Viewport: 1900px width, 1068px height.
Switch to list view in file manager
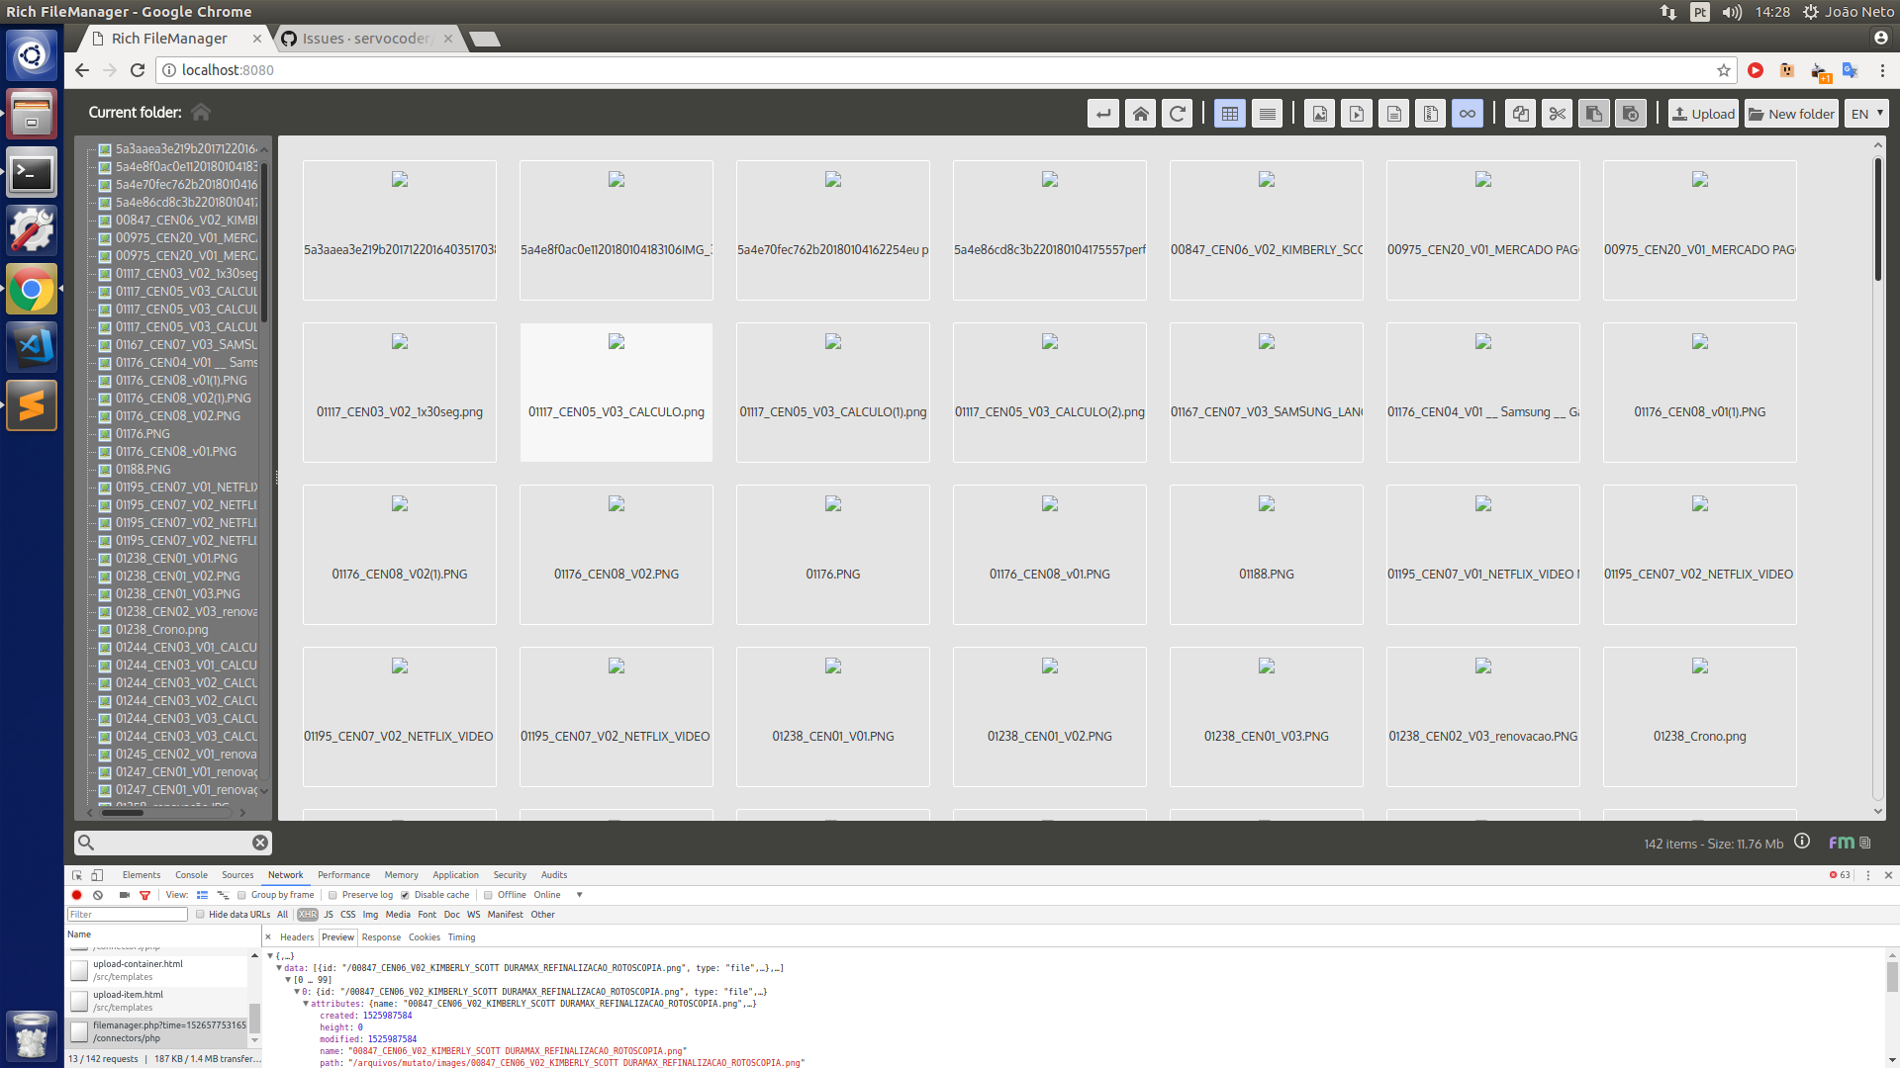1267,113
